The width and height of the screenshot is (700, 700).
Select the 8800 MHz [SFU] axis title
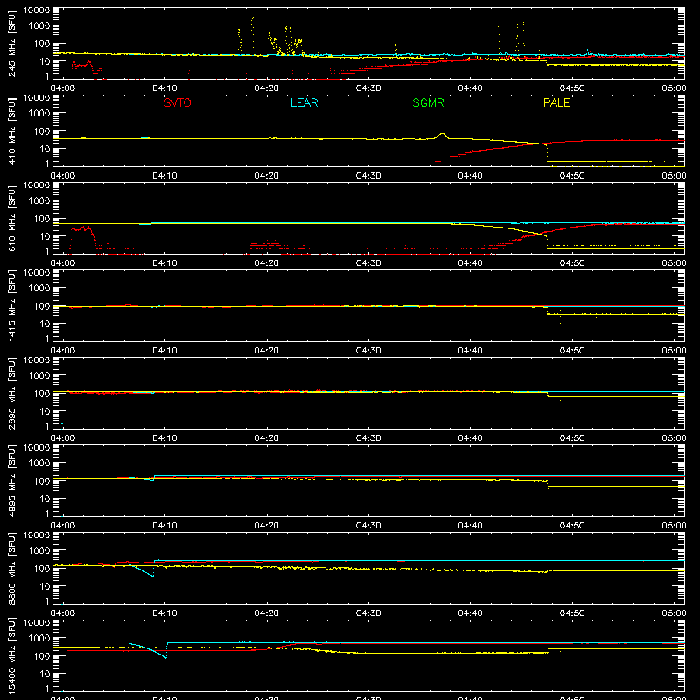[x=11, y=568]
